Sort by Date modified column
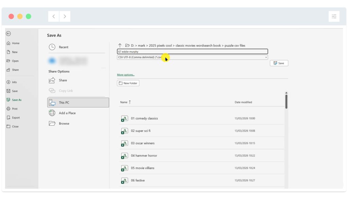Screen dimensions: 348x199 tap(243, 102)
